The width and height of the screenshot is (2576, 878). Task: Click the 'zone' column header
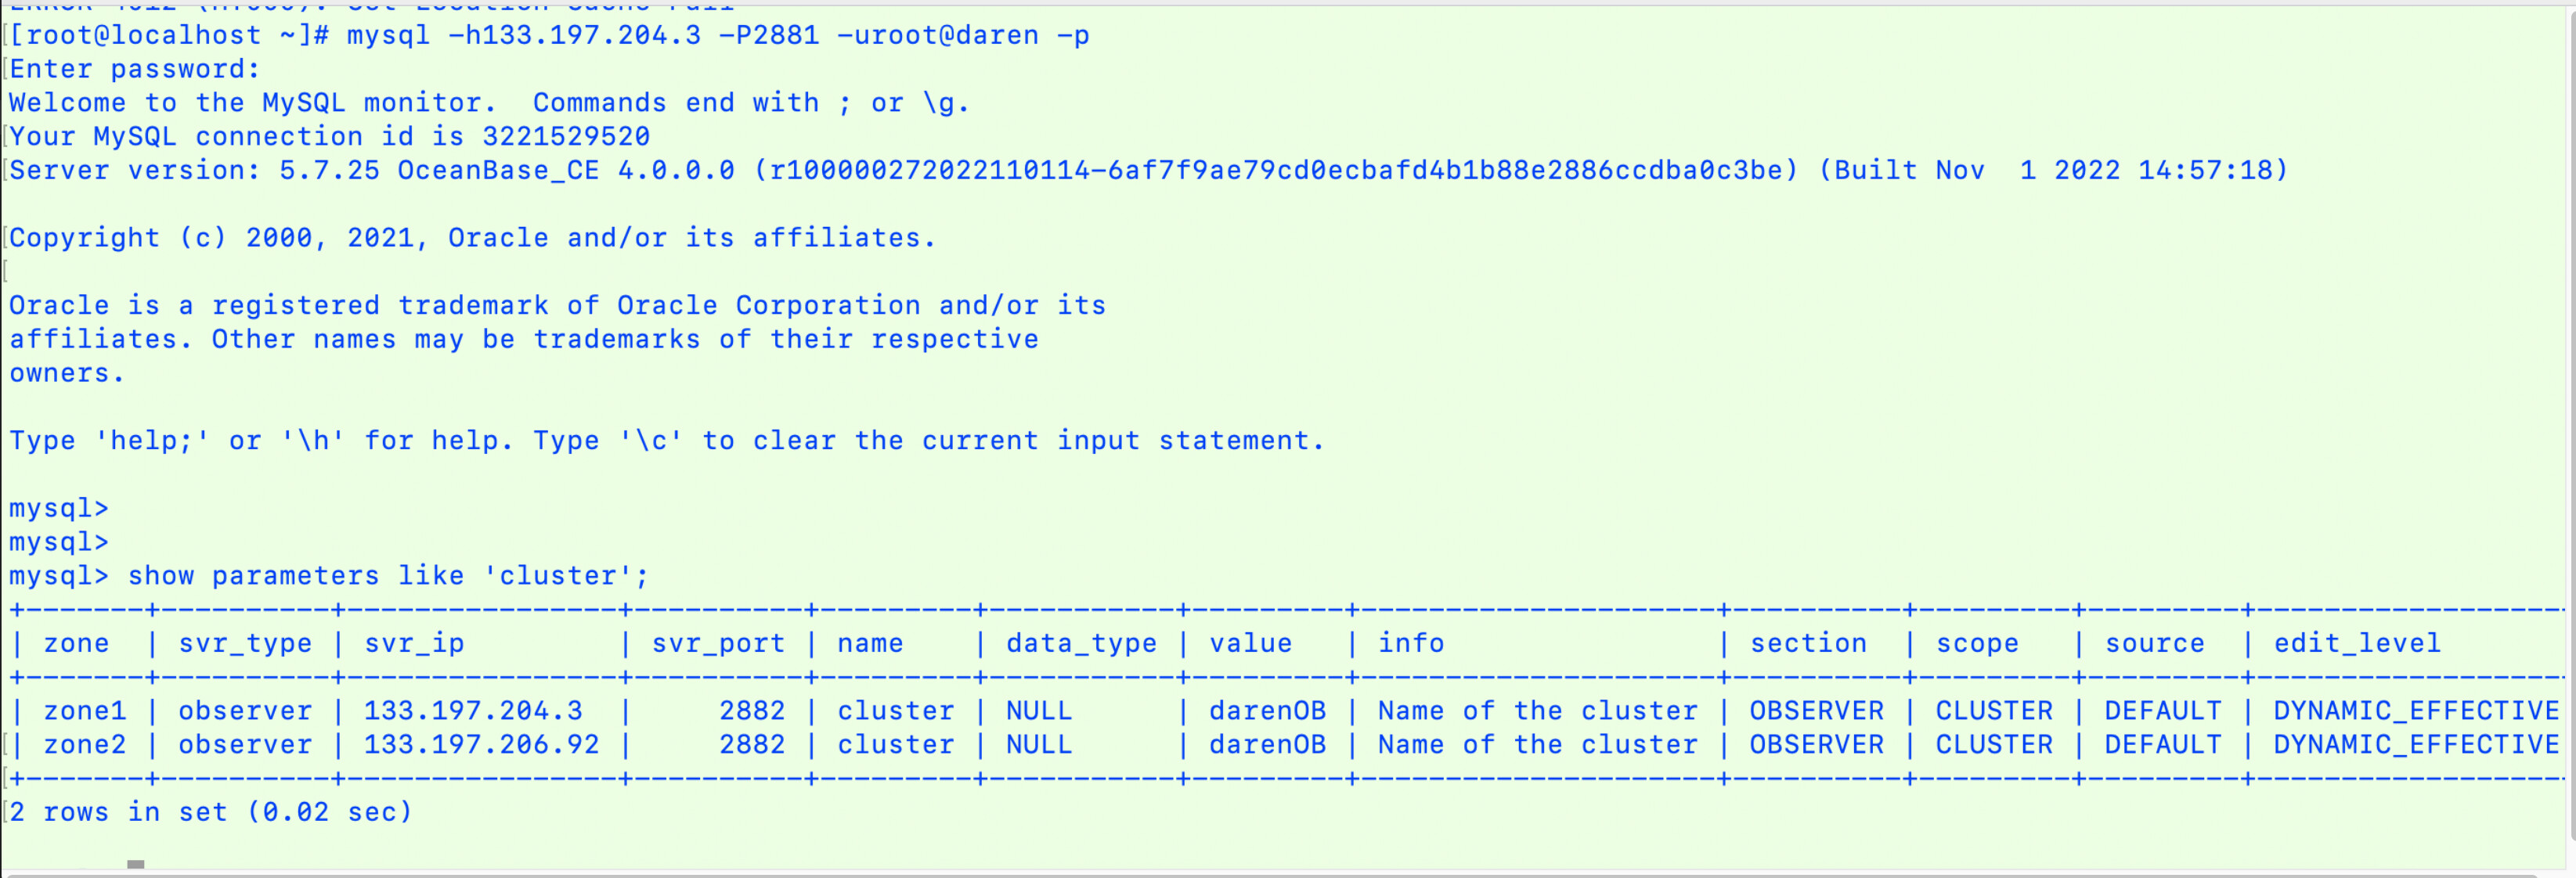pyautogui.click(x=76, y=643)
